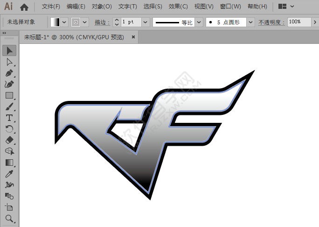
Task: Select the Paintbrush tool
Action: (9, 106)
